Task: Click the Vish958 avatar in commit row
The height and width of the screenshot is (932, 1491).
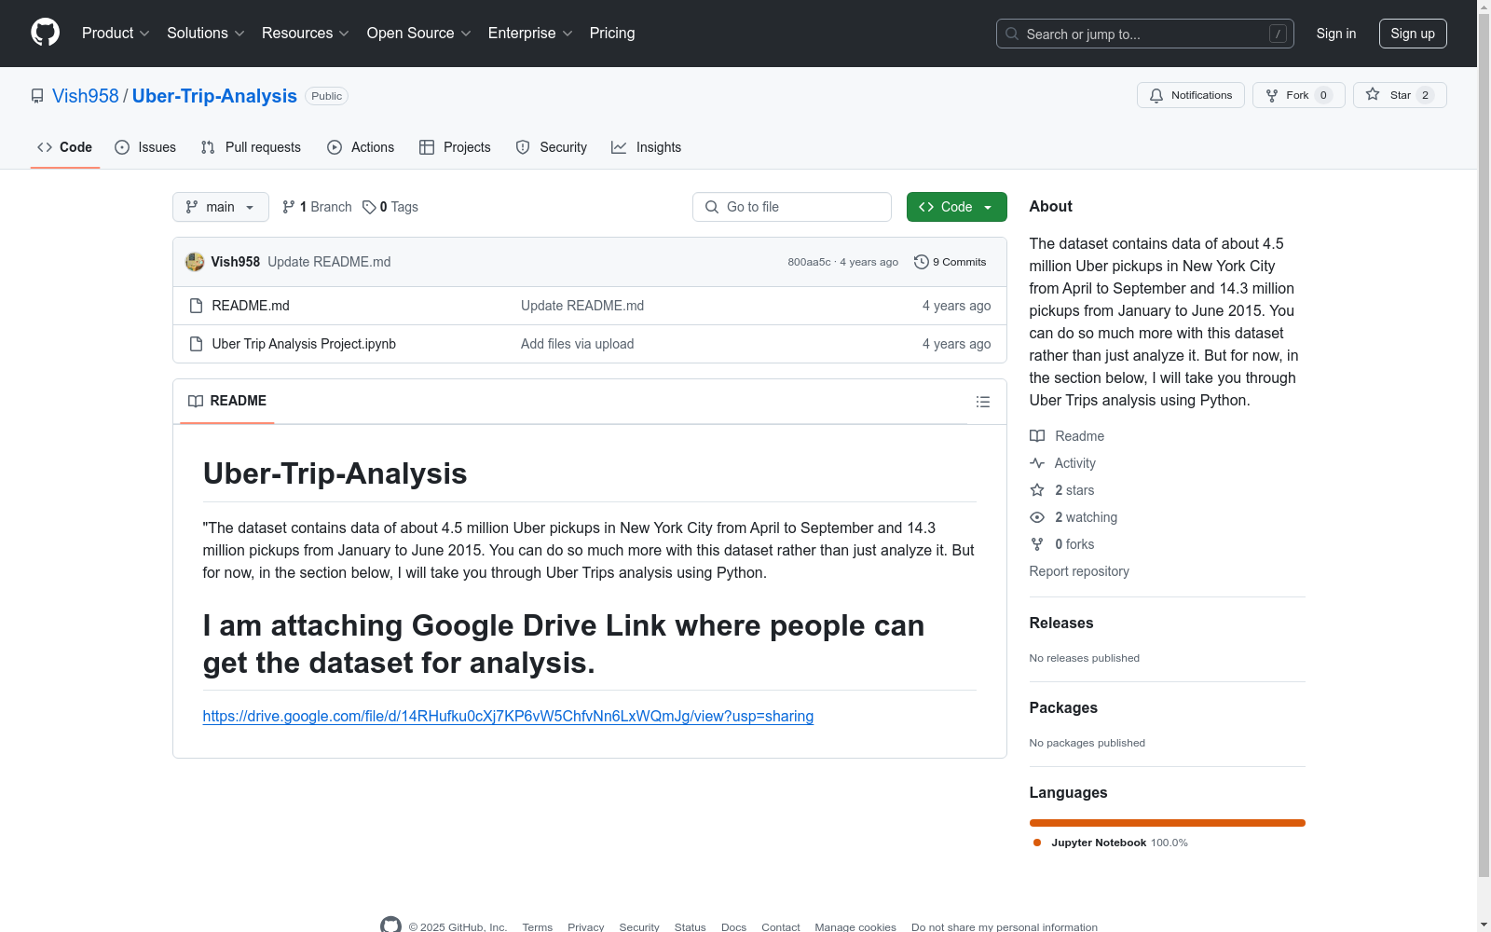Action: (195, 262)
